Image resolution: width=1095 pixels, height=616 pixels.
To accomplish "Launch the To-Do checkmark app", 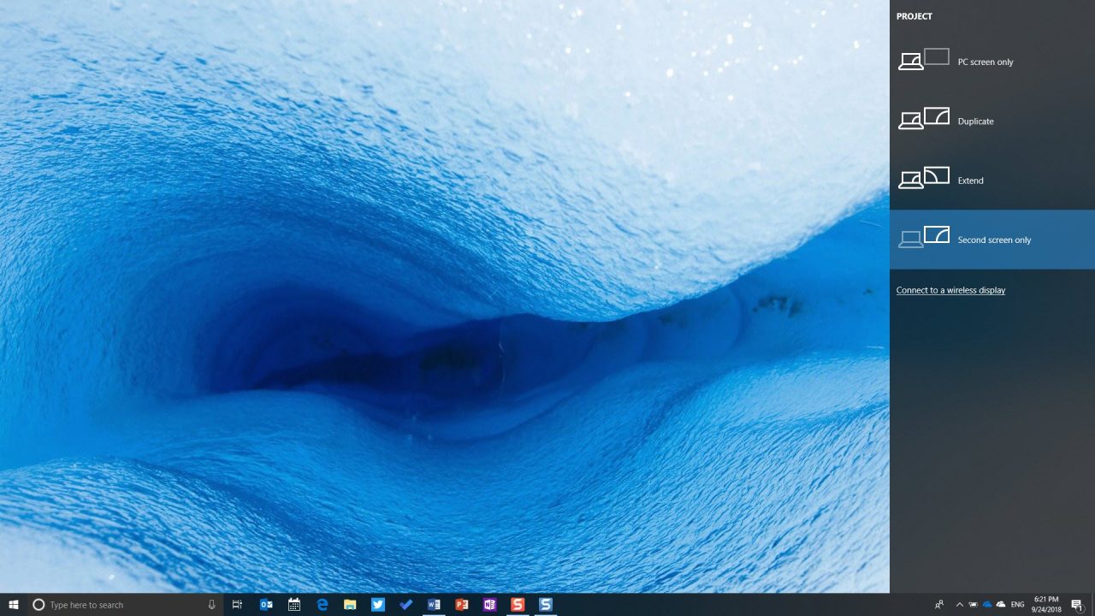I will pos(405,605).
